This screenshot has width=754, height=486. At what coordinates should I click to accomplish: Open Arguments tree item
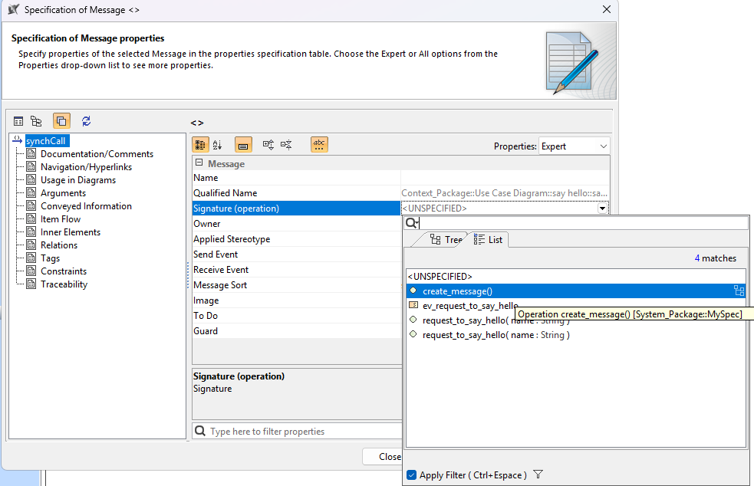pos(63,192)
